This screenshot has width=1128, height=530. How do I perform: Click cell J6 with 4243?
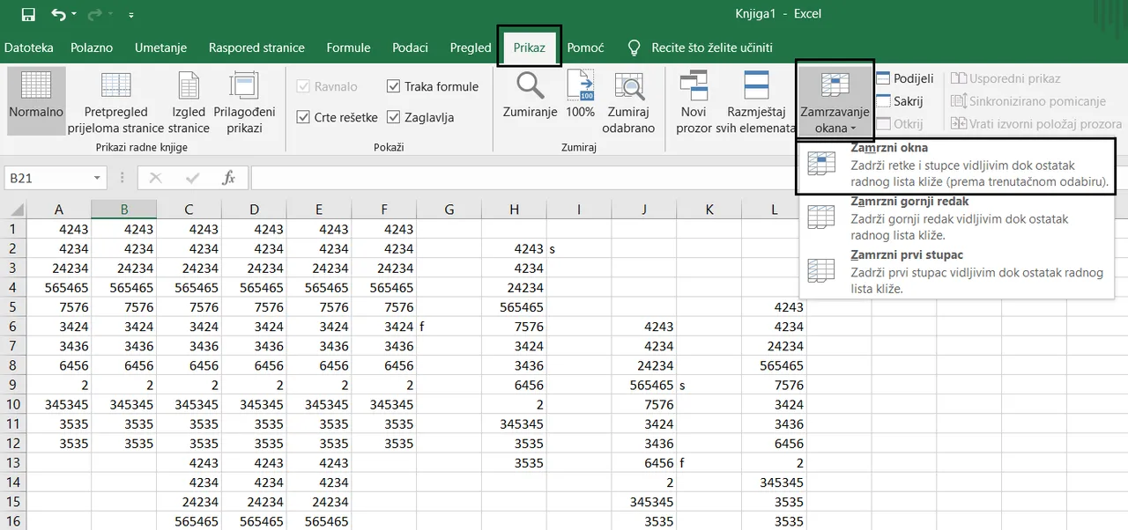(x=644, y=327)
